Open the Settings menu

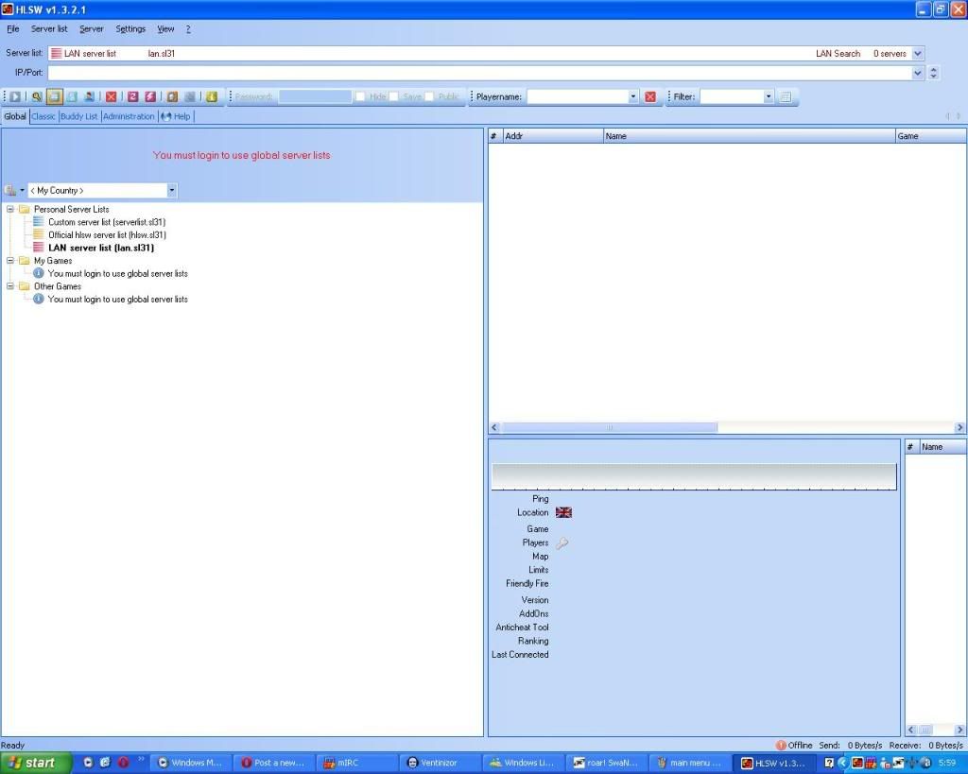(x=130, y=29)
